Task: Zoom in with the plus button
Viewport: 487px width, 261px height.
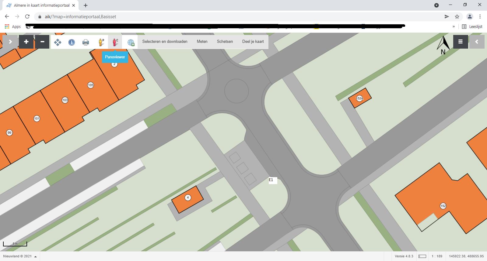Action: pyautogui.click(x=26, y=42)
